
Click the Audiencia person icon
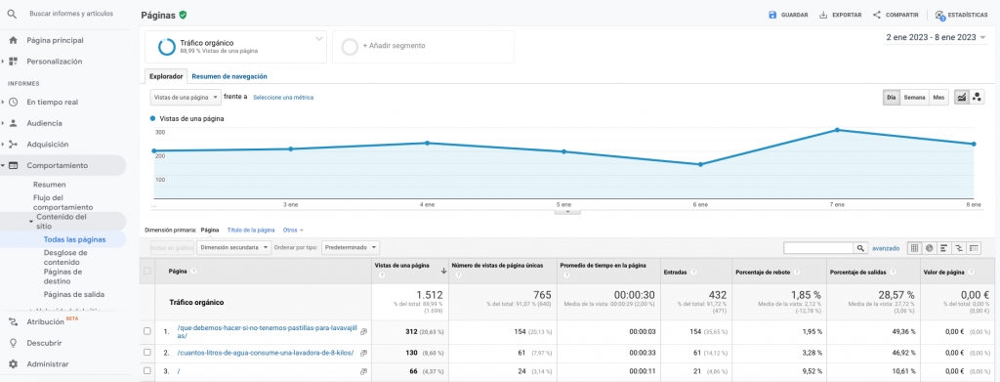pos(13,123)
